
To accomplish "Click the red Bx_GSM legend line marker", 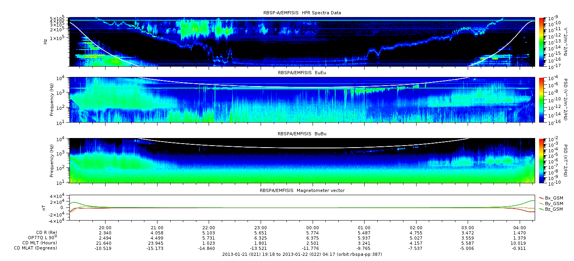I will click(541, 198).
